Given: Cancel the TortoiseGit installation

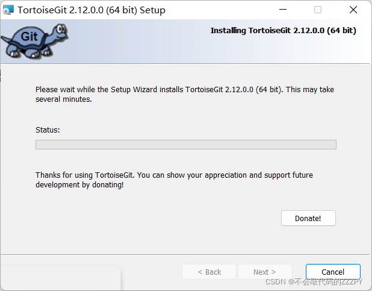Looking at the screenshot, I should click(333, 272).
